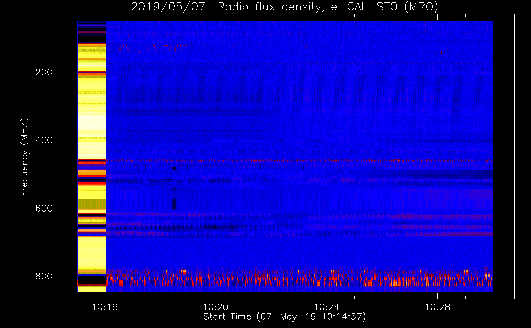Click the '10:16' time tick label

point(105,307)
